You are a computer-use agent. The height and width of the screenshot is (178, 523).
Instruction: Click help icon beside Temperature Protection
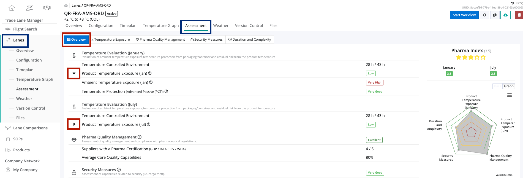[x=166, y=91]
